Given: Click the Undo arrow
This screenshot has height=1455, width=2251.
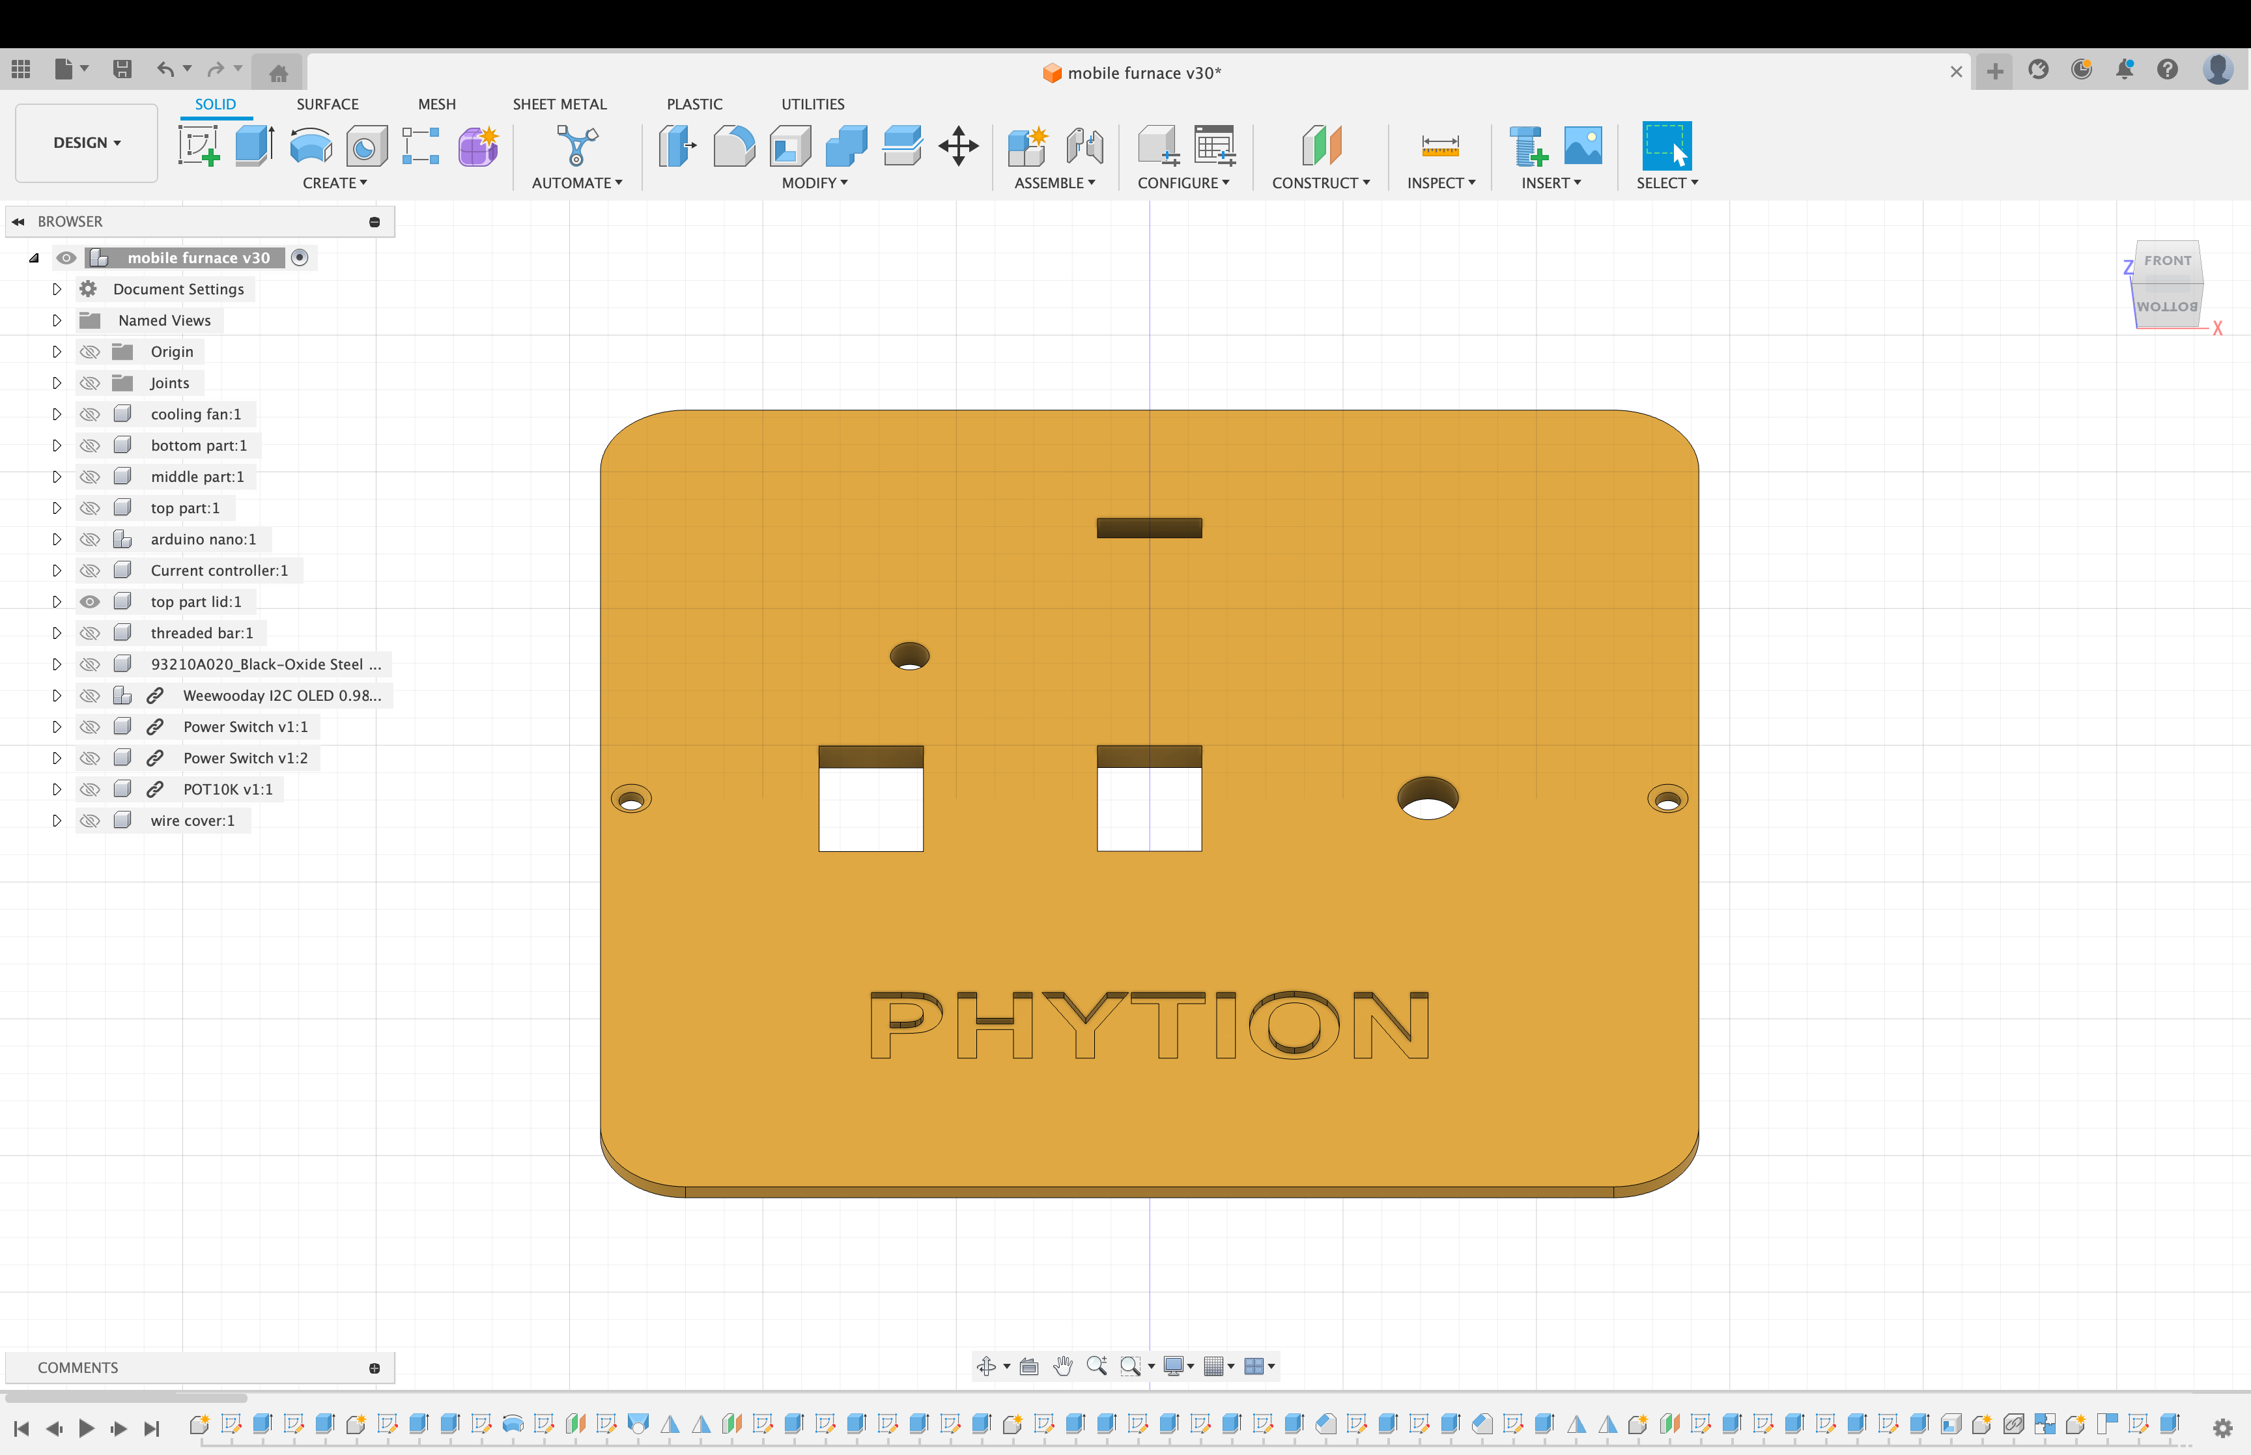Looking at the screenshot, I should (x=165, y=69).
